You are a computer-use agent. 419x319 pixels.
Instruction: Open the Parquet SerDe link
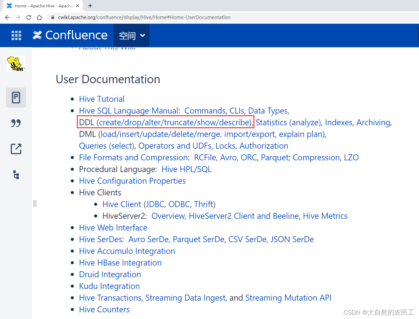point(199,240)
